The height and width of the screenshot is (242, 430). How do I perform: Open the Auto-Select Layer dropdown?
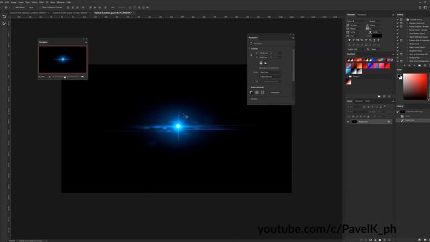(32, 7)
